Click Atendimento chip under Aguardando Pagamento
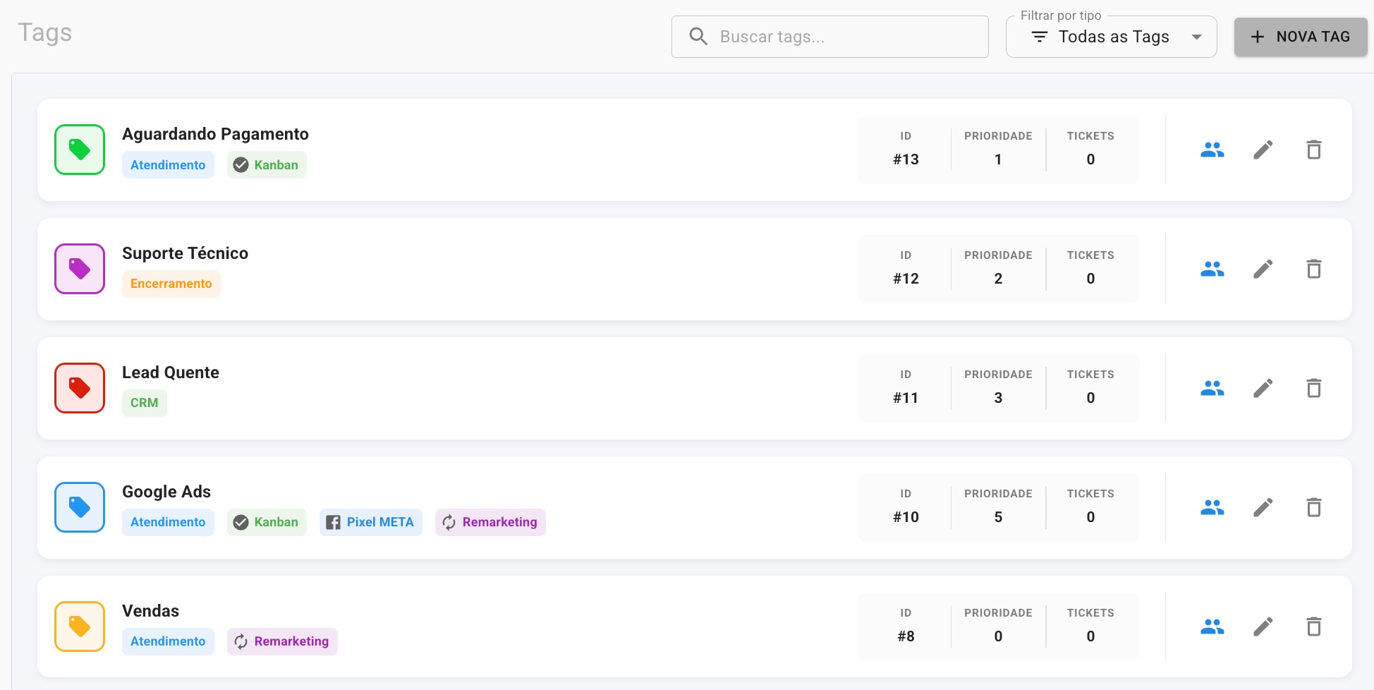Viewport: 1374px width, 690px height. click(x=168, y=165)
